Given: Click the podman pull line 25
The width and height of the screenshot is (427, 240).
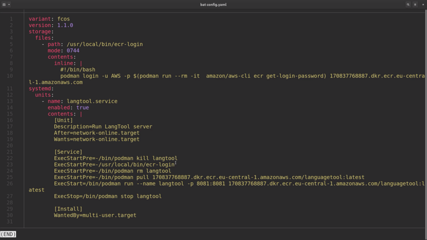Looking at the screenshot, I should 209,177.
